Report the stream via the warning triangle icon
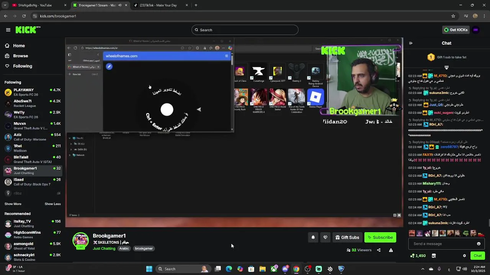This screenshot has height=275, width=490. 391,250
